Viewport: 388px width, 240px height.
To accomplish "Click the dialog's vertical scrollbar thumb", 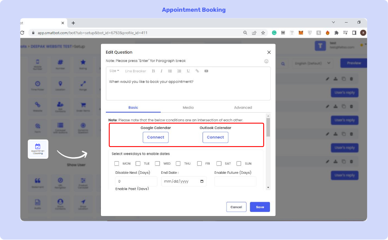I will coord(268,127).
